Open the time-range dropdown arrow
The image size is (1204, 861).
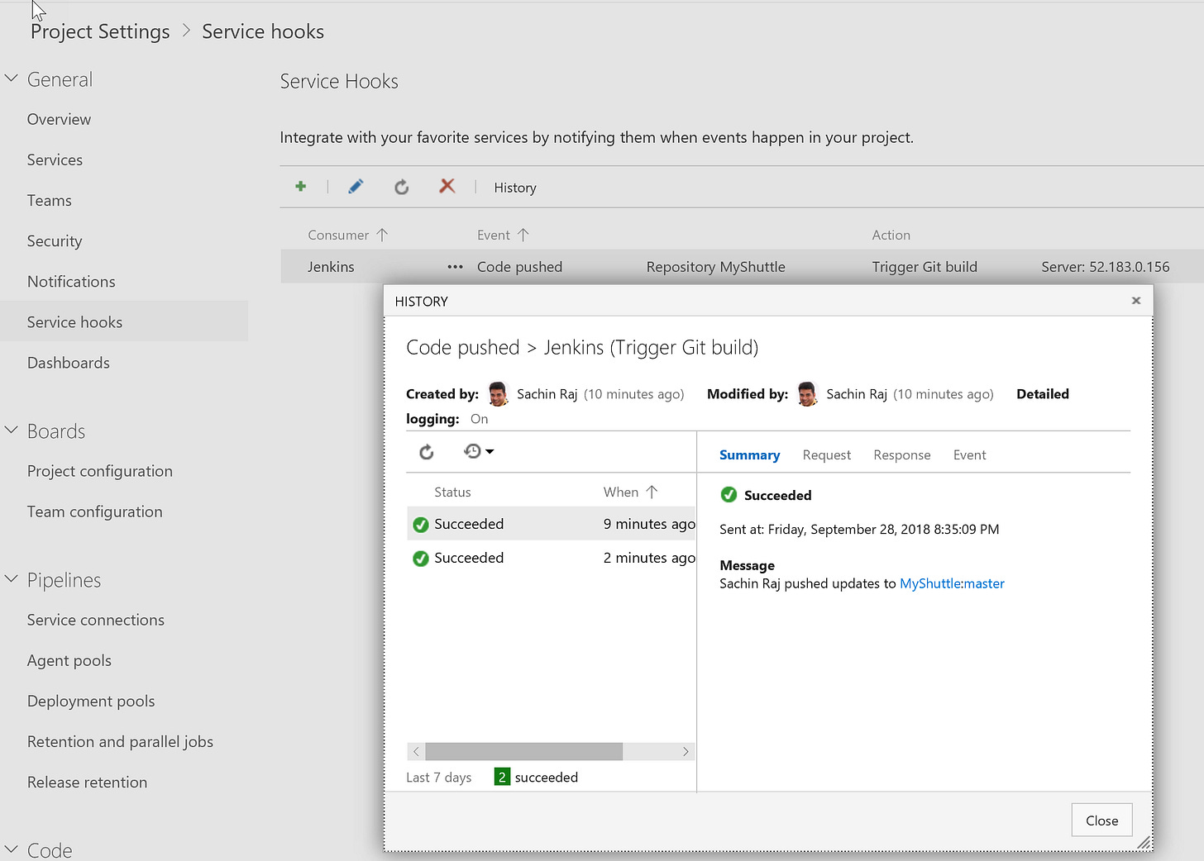pyautogui.click(x=490, y=451)
